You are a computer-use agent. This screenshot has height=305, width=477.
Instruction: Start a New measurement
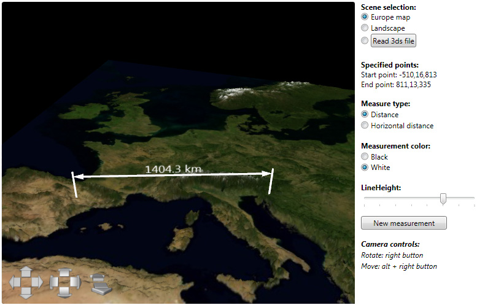404,223
